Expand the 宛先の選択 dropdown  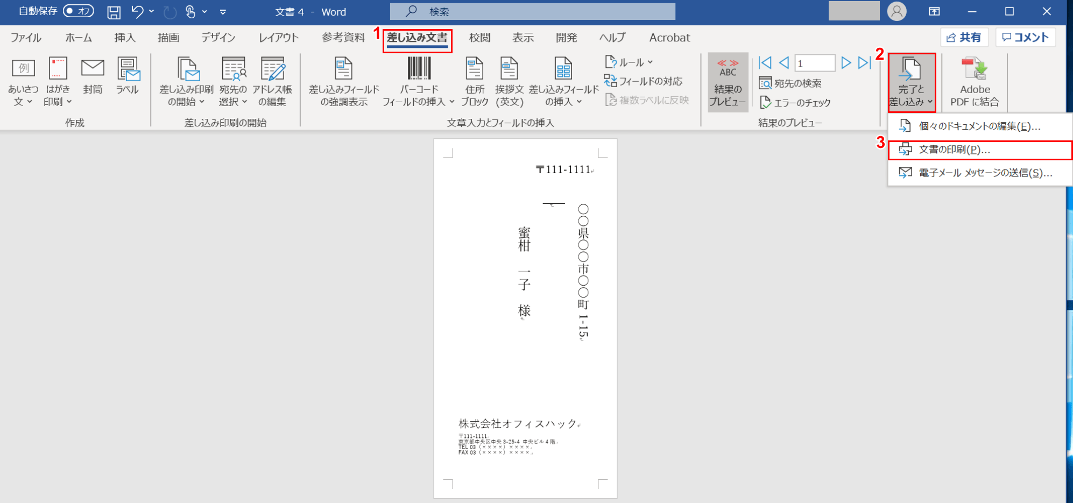point(233,82)
